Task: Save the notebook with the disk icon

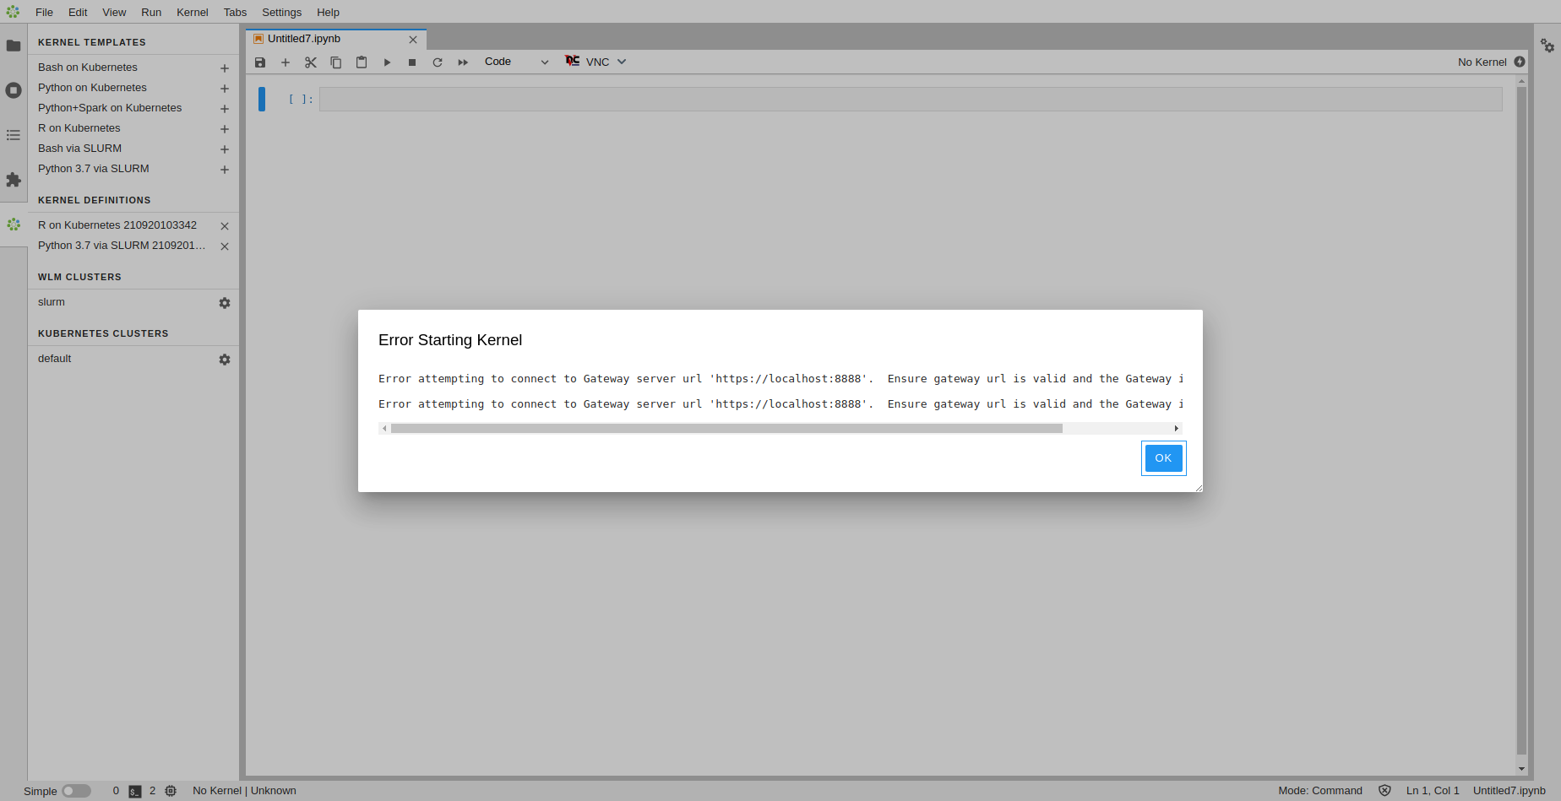Action: coord(259,62)
